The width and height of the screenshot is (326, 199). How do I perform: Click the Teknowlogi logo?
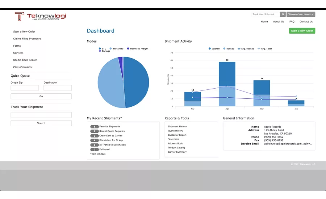click(x=40, y=16)
